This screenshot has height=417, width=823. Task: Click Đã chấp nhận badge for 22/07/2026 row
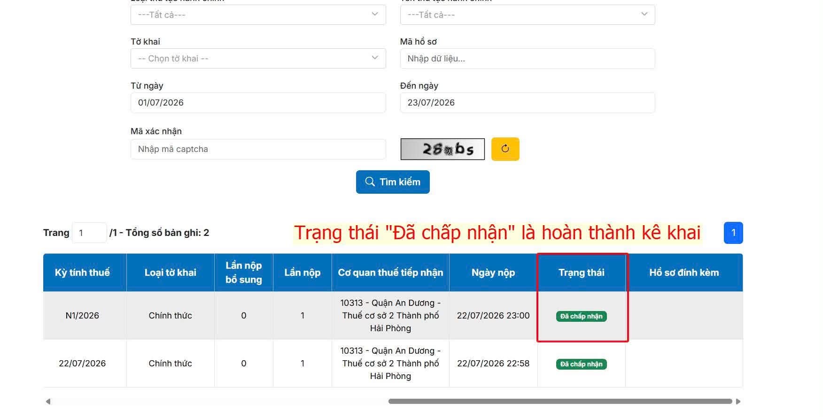point(582,364)
